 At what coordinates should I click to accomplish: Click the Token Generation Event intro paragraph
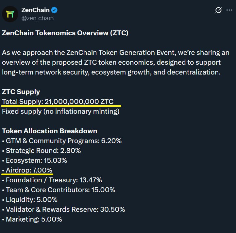coord(115,62)
